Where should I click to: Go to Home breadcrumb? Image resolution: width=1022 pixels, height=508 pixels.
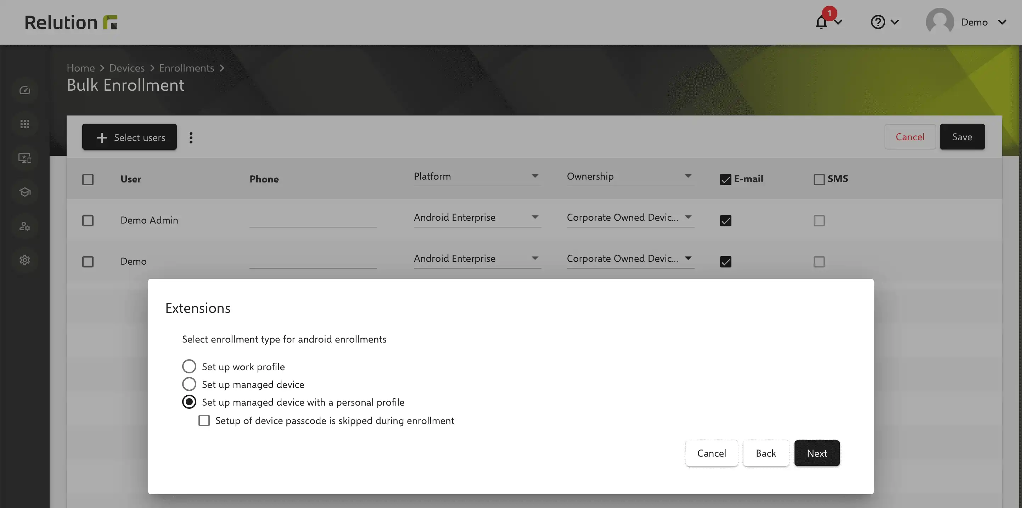tap(80, 68)
